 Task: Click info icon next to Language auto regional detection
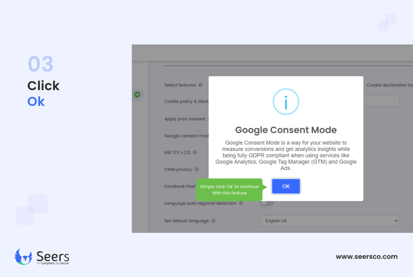coord(241,203)
